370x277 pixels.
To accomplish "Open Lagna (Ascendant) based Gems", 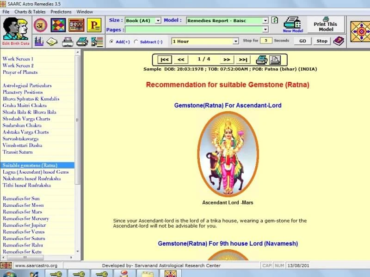I will (x=36, y=172).
